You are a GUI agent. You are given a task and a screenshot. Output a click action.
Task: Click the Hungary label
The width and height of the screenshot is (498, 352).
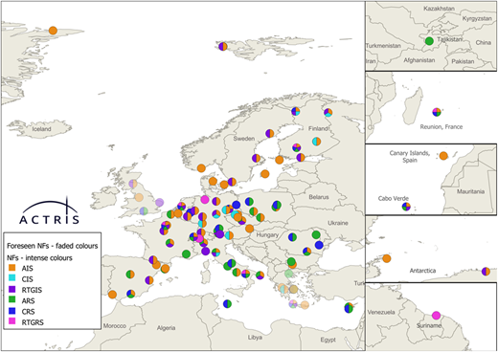point(267,235)
